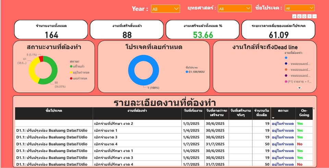329x168 pixels.
Task: Pin the visual with pin icon
Action: [x=294, y=16]
